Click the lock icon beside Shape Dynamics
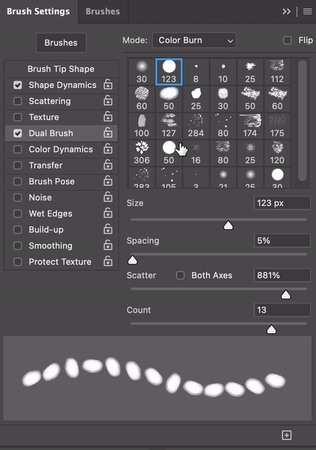The width and height of the screenshot is (316, 450). (x=108, y=85)
